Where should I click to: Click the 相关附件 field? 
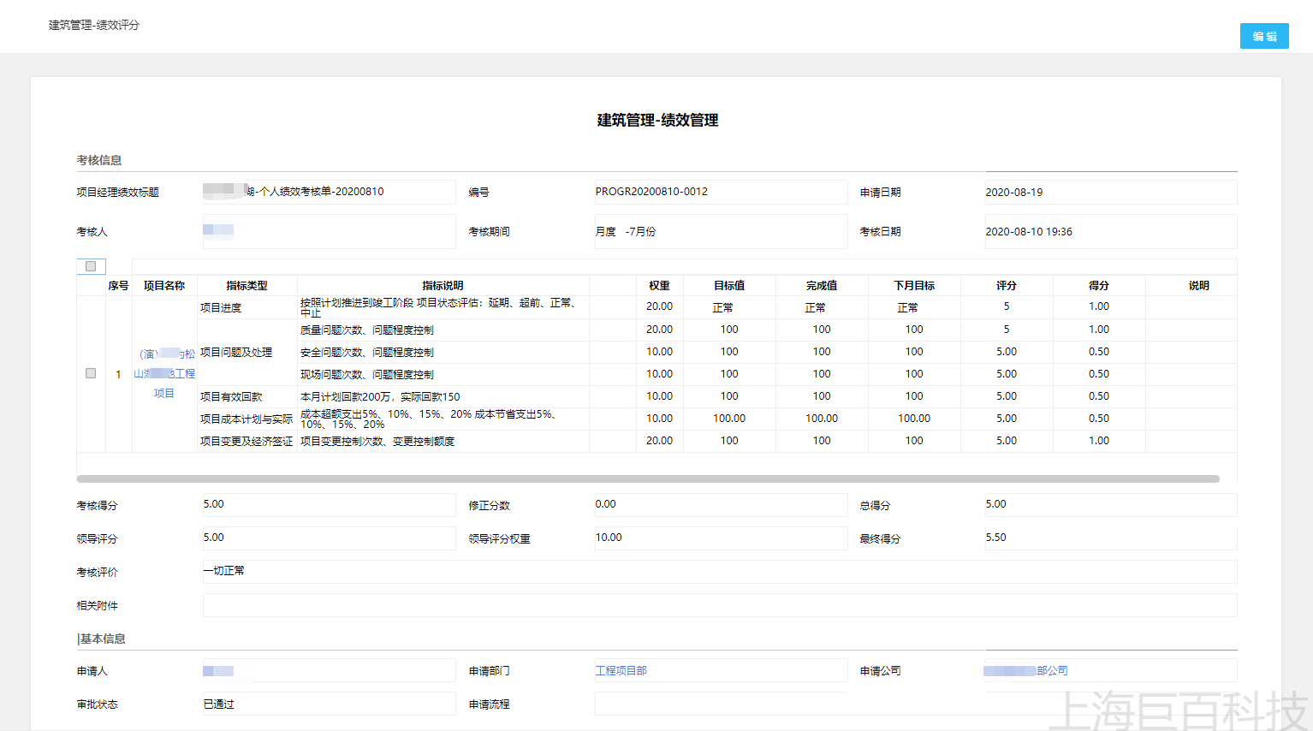(720, 604)
